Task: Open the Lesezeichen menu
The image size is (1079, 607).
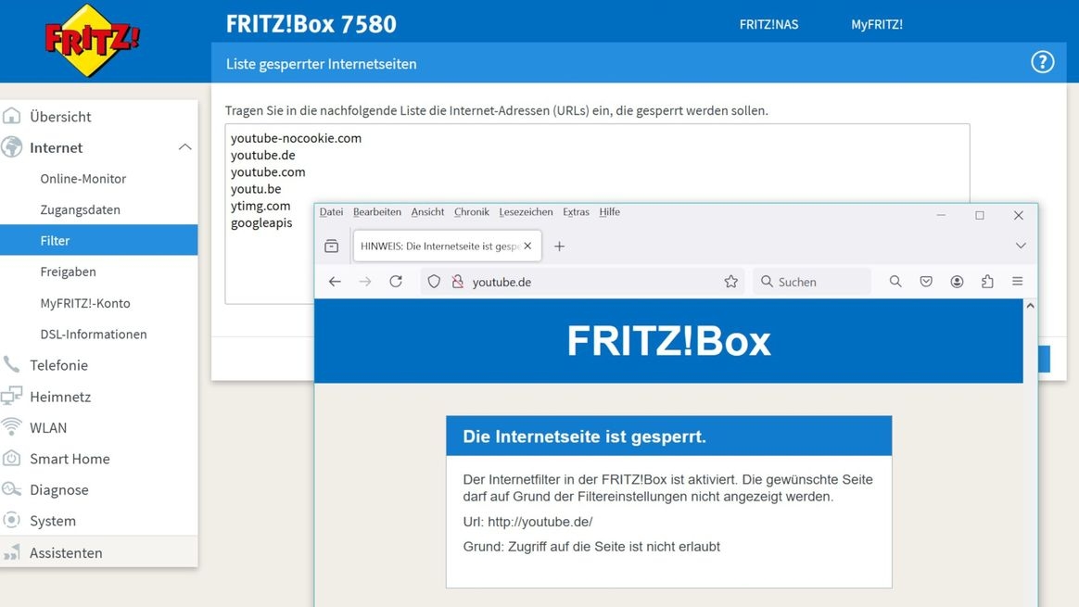Action: click(x=526, y=212)
